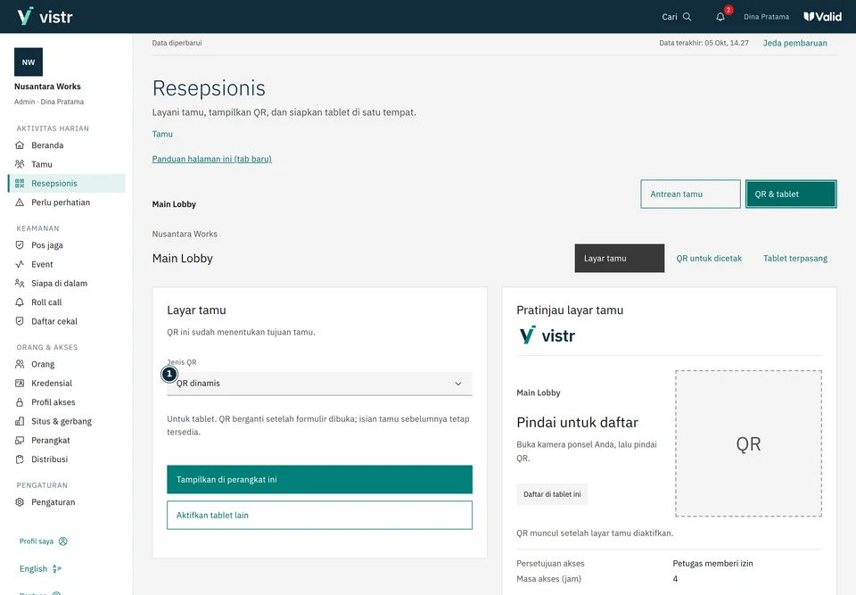Click the Valid logo in header
The width and height of the screenshot is (856, 595).
tap(823, 17)
